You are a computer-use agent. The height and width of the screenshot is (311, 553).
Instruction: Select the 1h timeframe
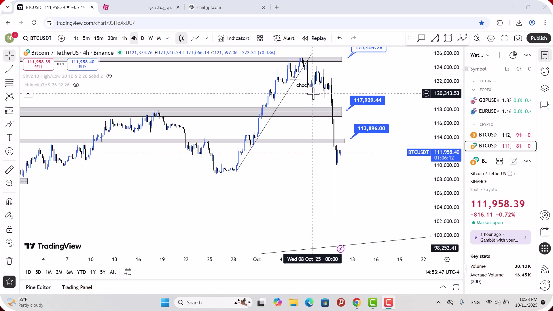point(124,38)
